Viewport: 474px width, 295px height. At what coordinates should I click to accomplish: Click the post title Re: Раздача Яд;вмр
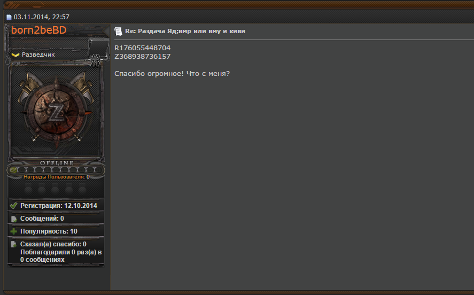(x=185, y=31)
